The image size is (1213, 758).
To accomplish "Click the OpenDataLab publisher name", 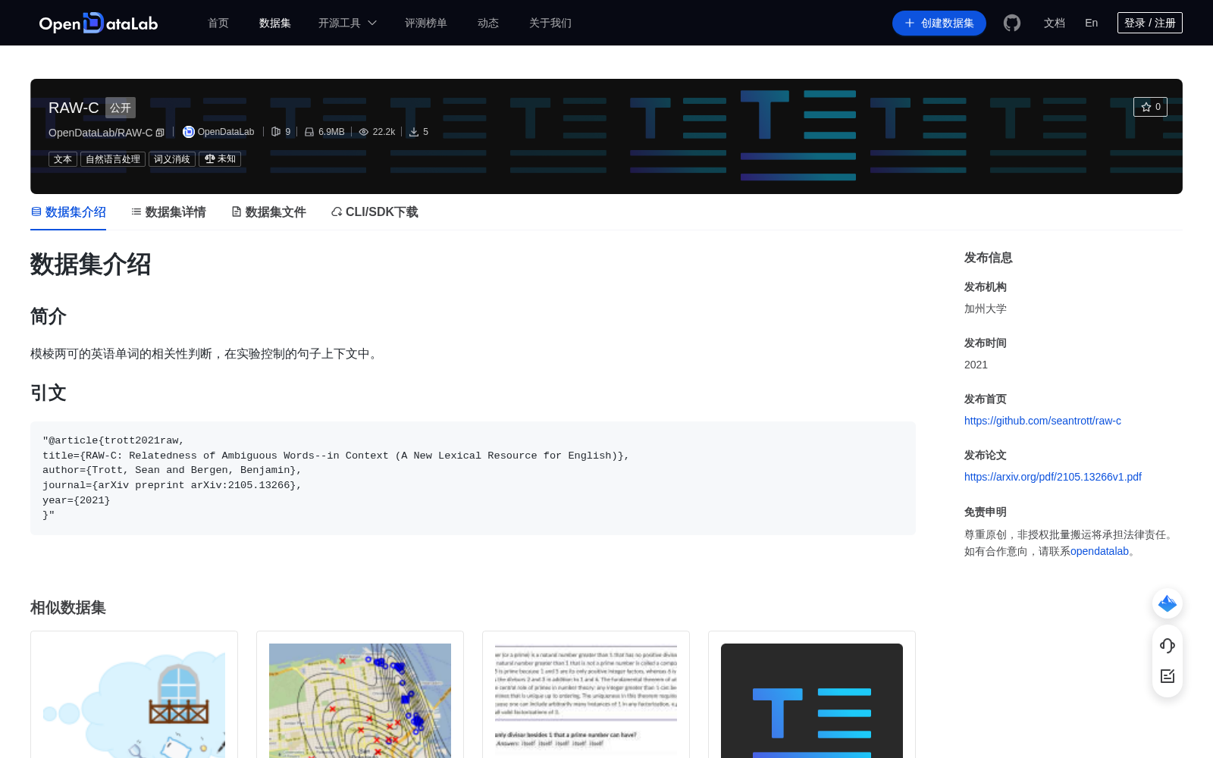I will coord(226,132).
